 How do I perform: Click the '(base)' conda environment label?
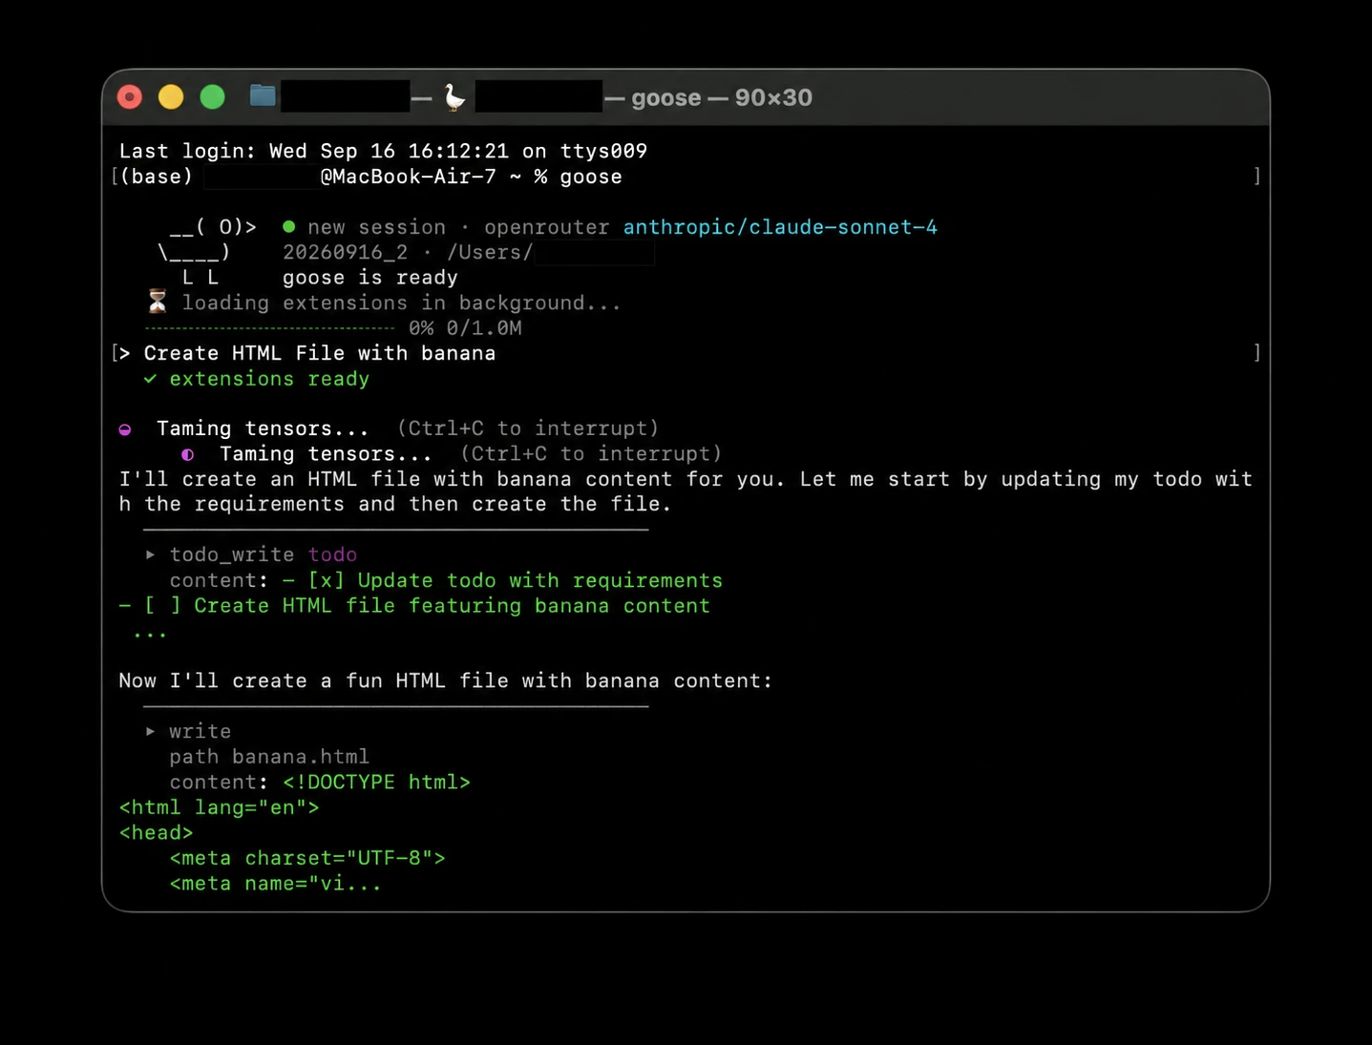[x=156, y=177]
